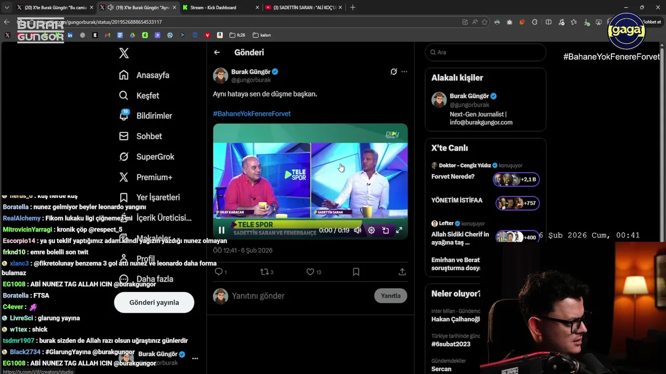666x374 pixels.
Task: Open account switcher dots at sidebar bottom
Action: 195,358
